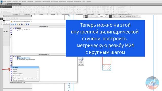Expand the Обозначения ribbon group
162x91 pixels.
73,14
